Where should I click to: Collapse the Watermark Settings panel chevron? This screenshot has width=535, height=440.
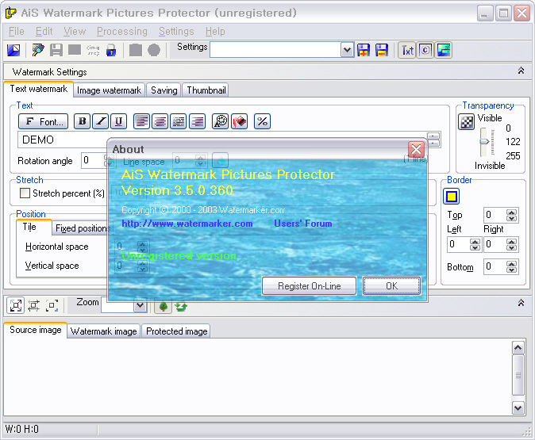(x=521, y=71)
